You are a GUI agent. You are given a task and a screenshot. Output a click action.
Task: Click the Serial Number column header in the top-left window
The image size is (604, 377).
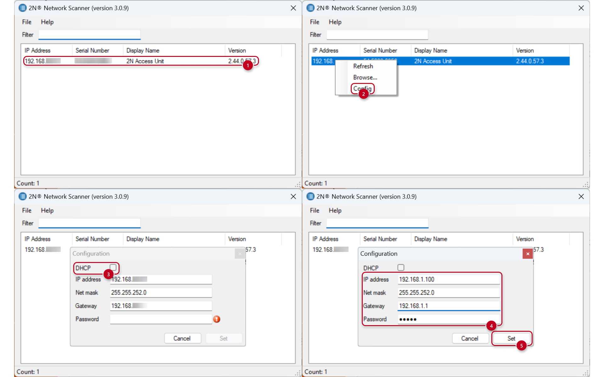point(98,51)
